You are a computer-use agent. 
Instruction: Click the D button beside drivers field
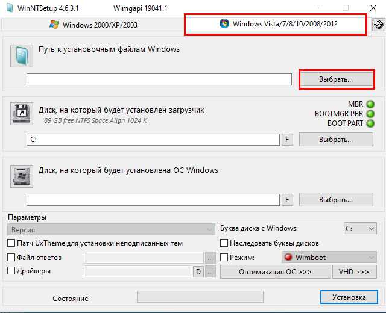pyautogui.click(x=198, y=272)
